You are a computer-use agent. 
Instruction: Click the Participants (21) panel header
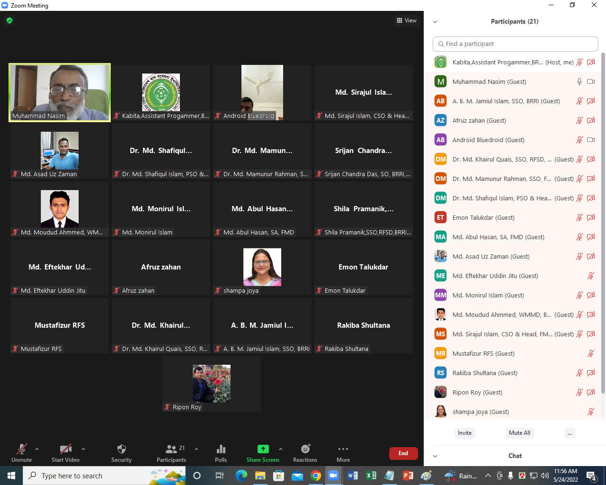515,21
